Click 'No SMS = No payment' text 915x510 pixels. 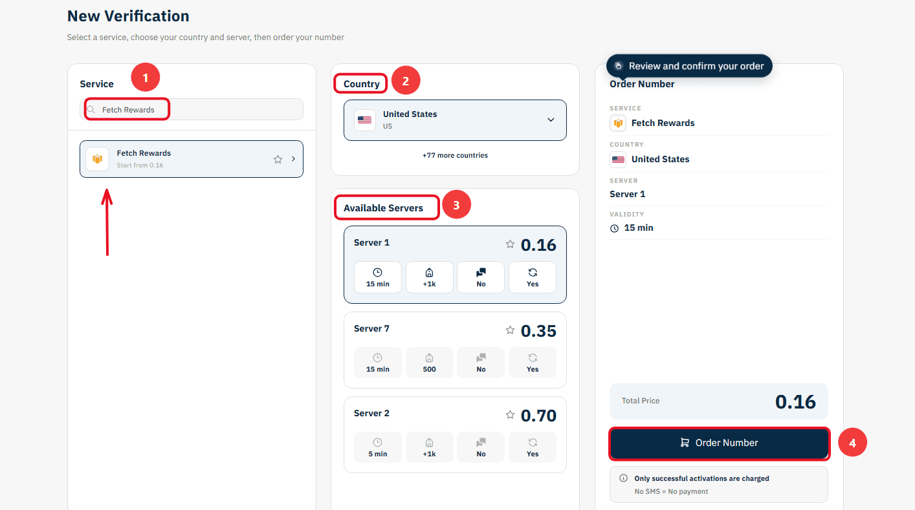(672, 491)
